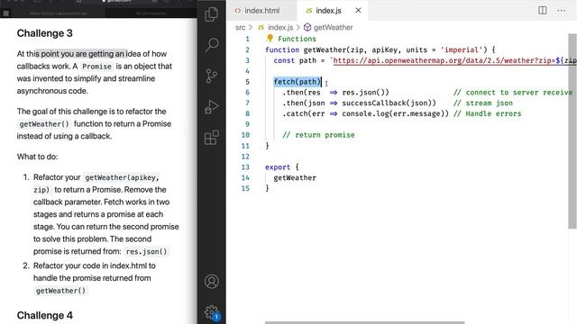Click 'res.json())' on line 6
The image size is (577, 324).
pyautogui.click(x=365, y=92)
